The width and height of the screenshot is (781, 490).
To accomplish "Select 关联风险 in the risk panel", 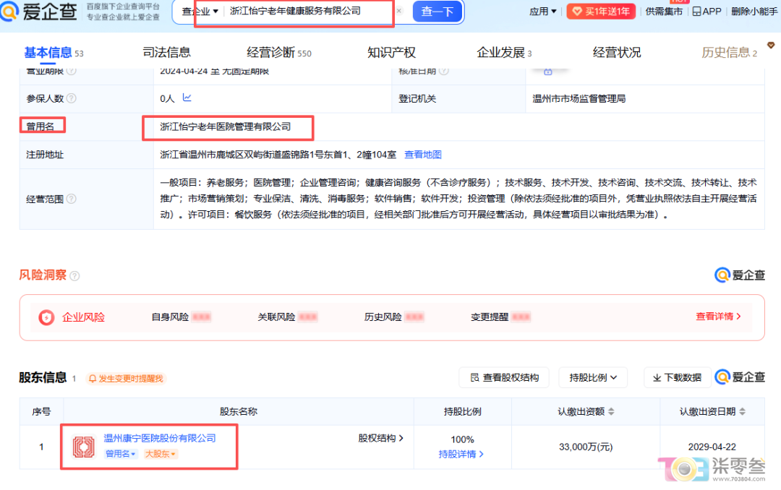I will pyautogui.click(x=287, y=317).
